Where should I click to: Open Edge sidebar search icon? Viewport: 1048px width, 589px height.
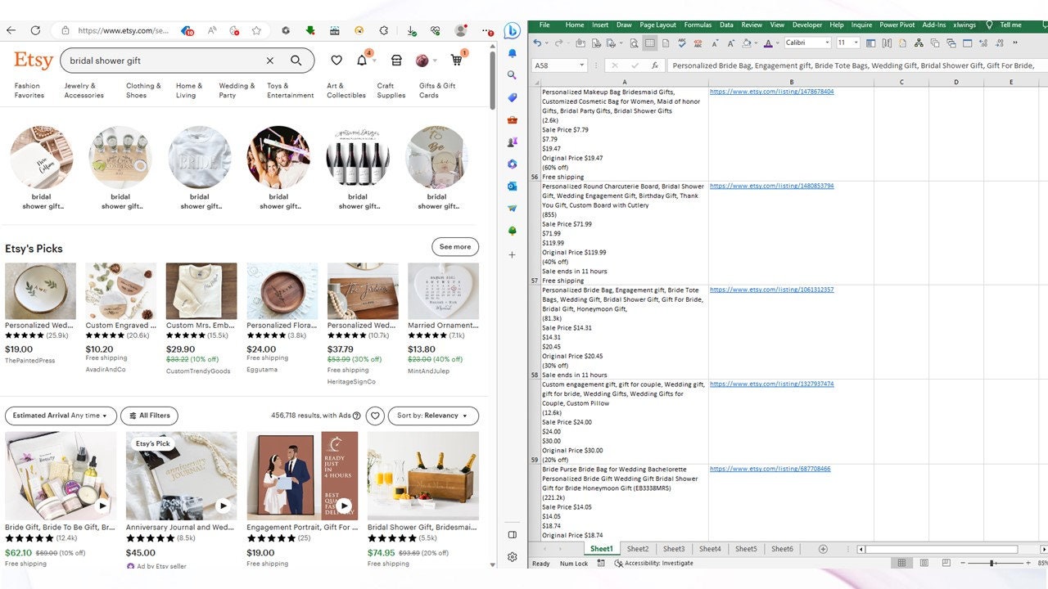click(512, 75)
